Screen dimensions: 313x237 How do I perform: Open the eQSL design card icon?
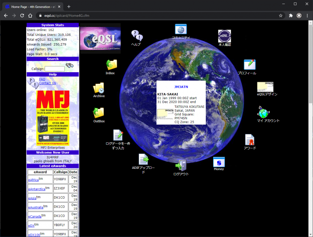click(265, 87)
